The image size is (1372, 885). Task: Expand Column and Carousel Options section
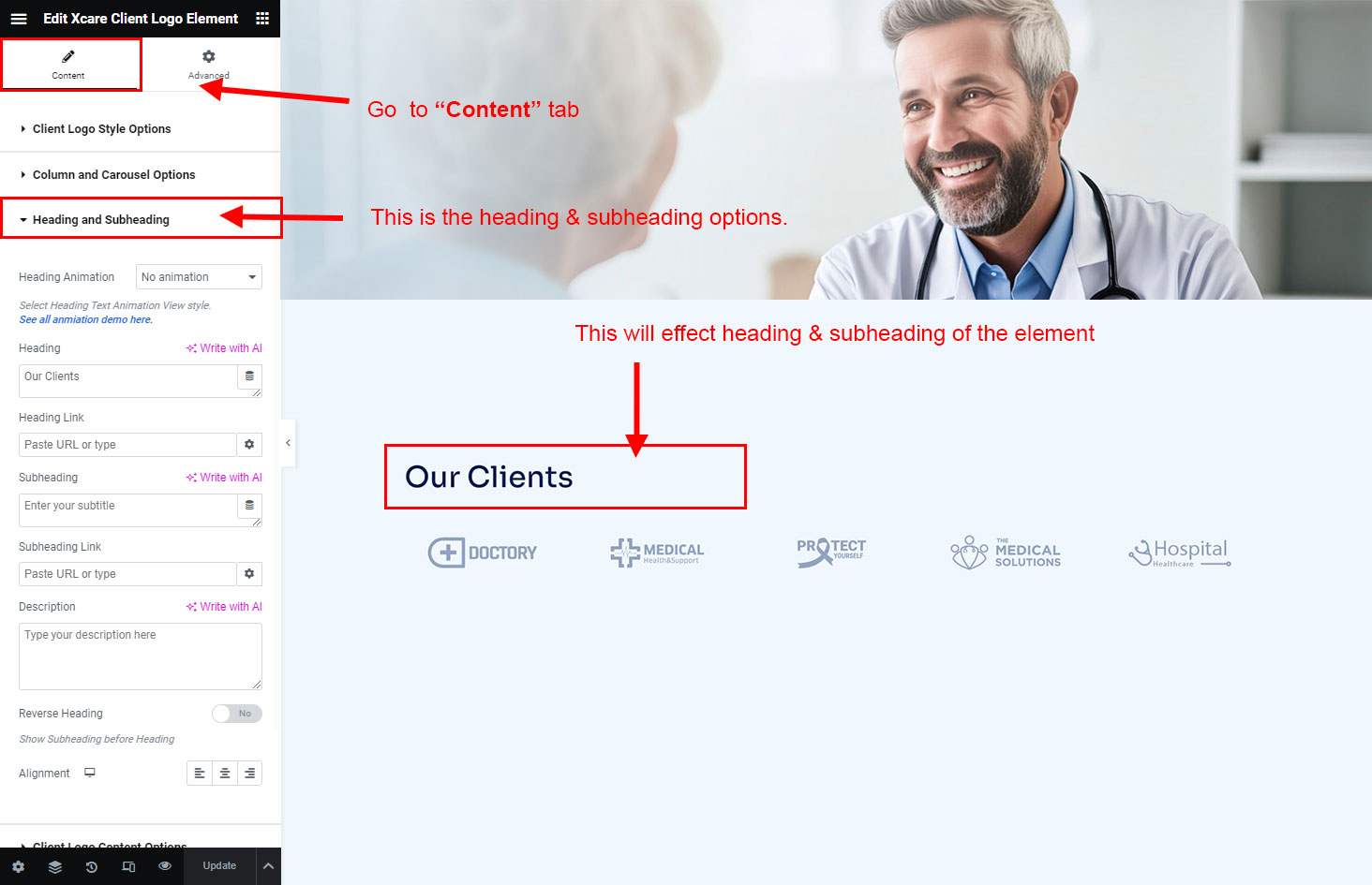tap(140, 175)
